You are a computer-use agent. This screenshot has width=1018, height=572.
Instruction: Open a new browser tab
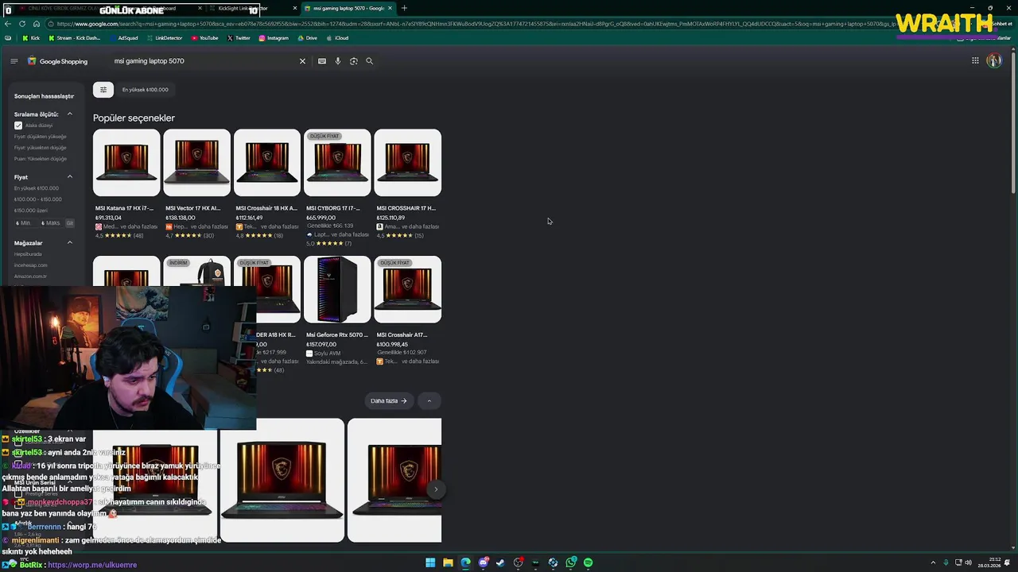tap(404, 8)
